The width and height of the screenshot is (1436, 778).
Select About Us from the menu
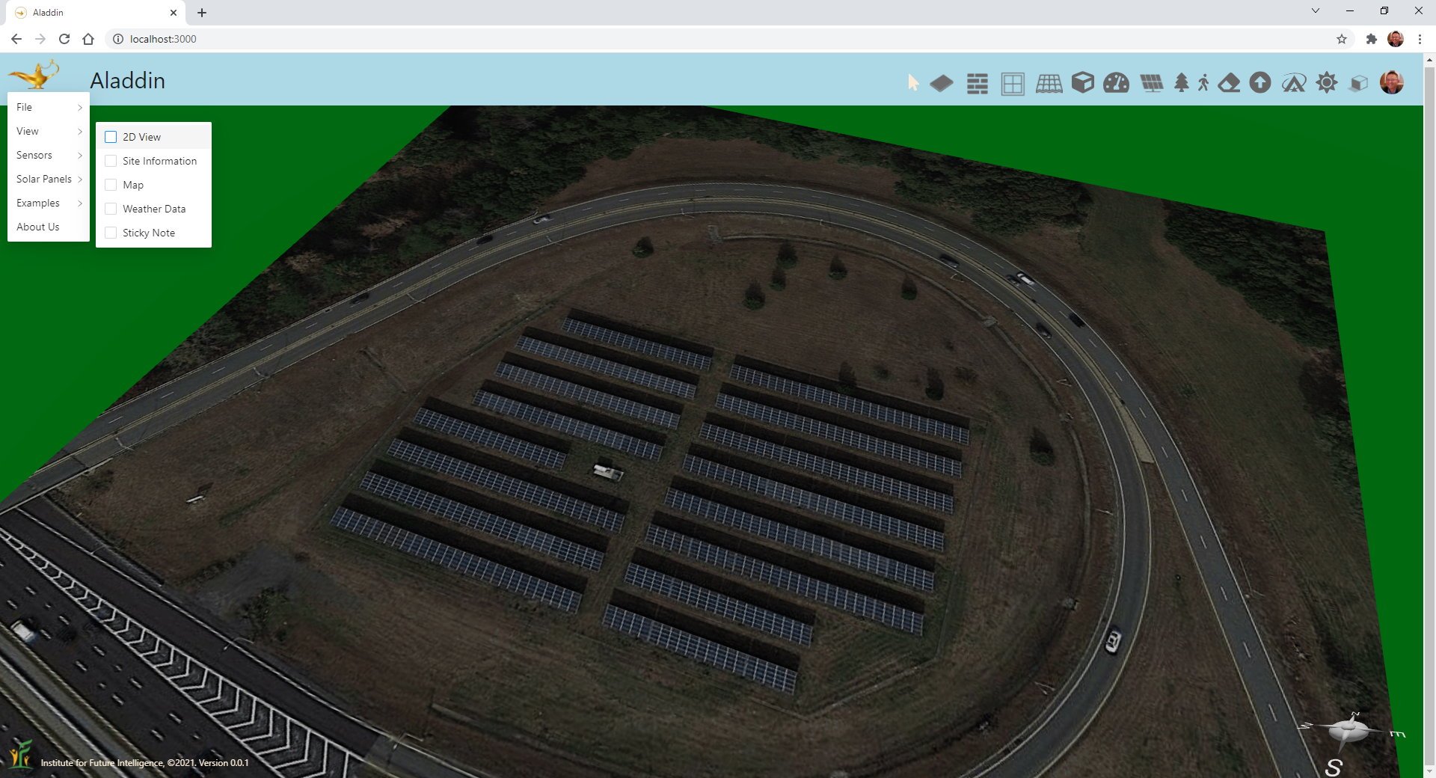(38, 227)
